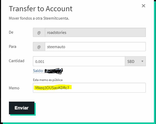Screen dimensions: 156x124
Task: Click 'Mover fondos a otra Steemitcuenta' subtitle
Action: [39, 18]
